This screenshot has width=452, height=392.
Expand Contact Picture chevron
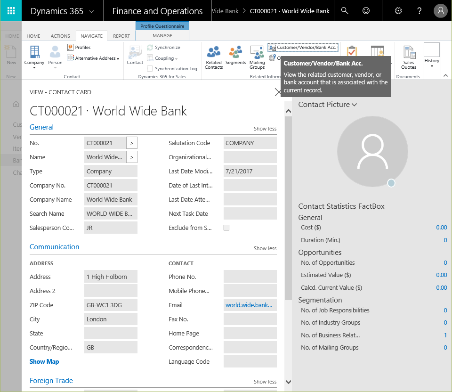[354, 105]
